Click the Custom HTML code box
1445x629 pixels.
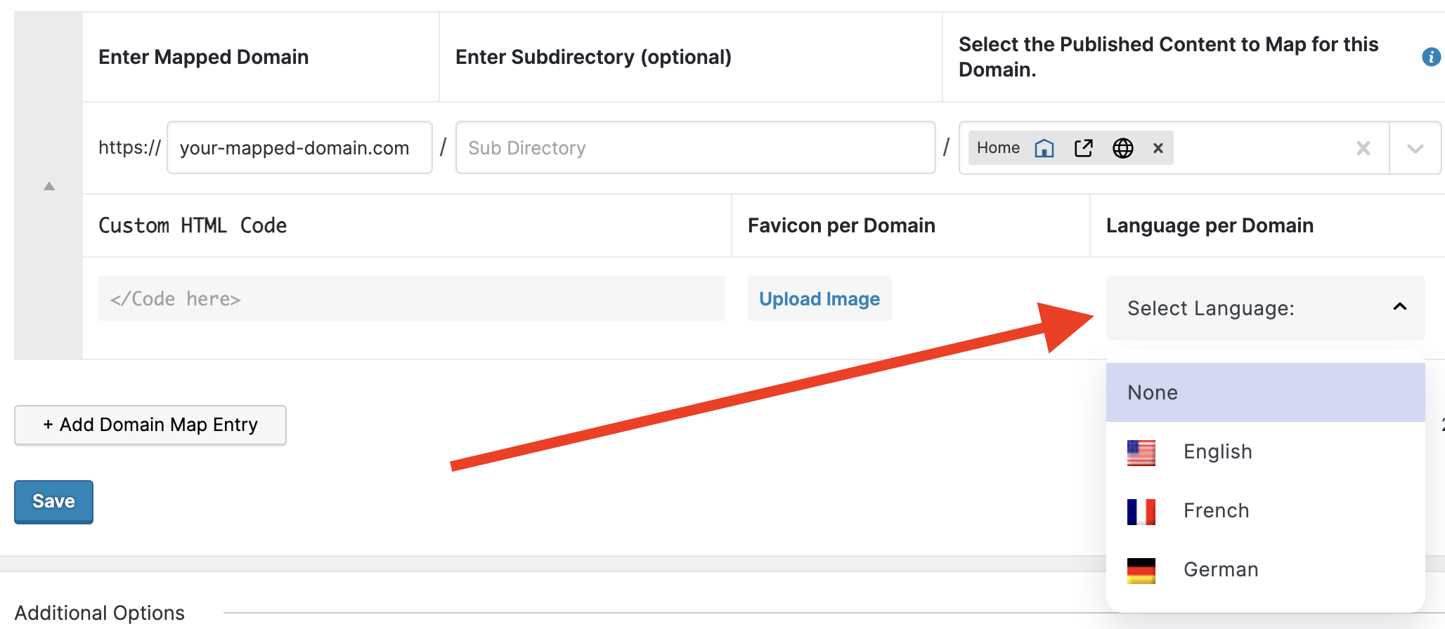click(x=411, y=299)
